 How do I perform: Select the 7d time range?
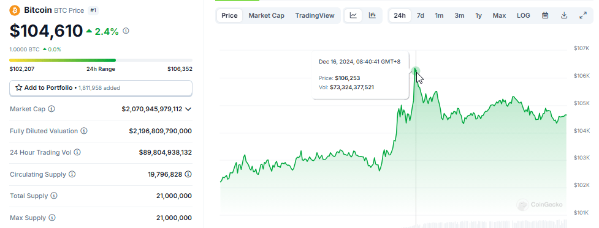pos(420,16)
